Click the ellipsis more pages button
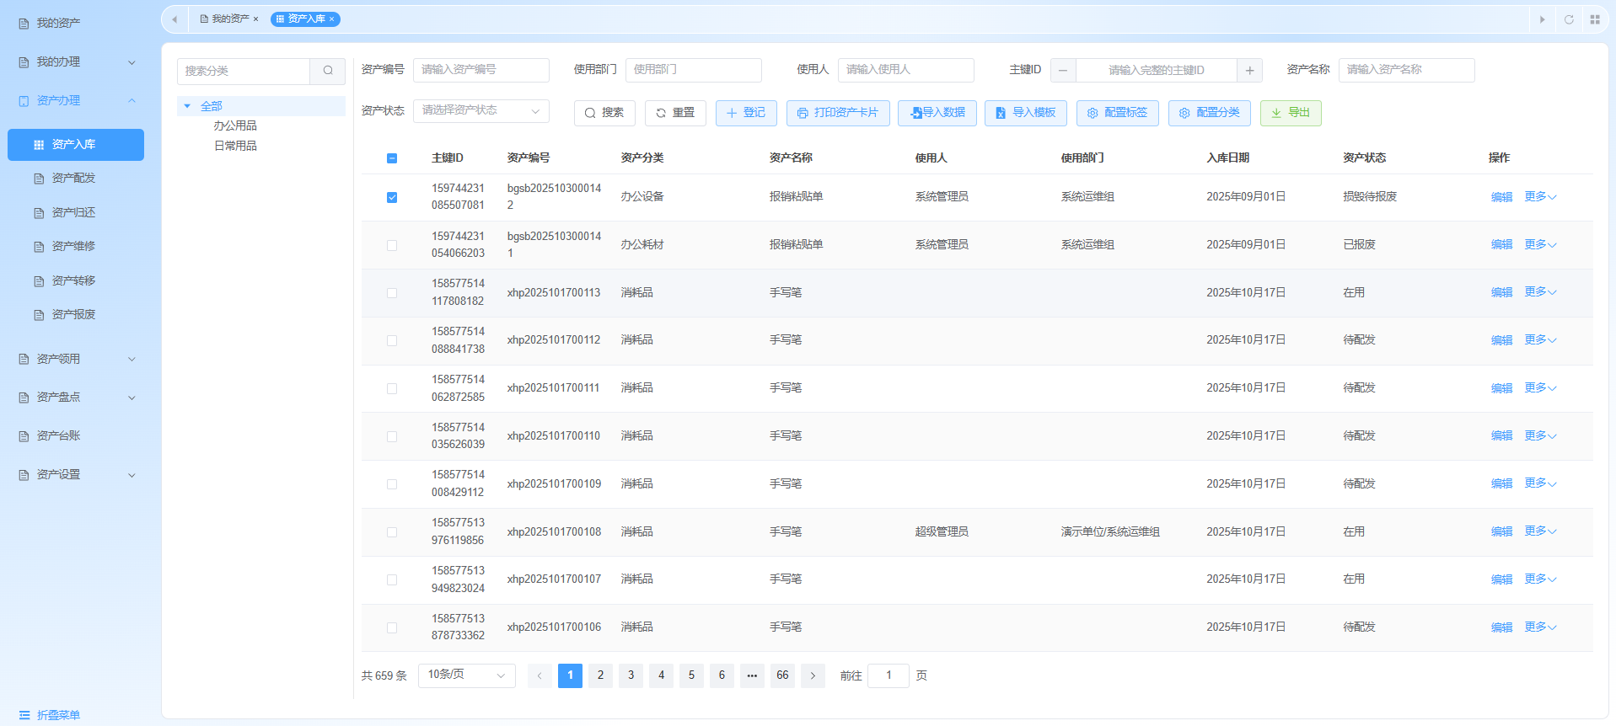Viewport: 1616px width, 726px height. pos(752,675)
